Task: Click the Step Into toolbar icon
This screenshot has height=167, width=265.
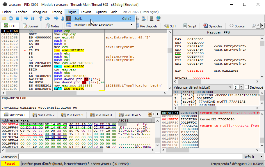Action: [41, 18]
